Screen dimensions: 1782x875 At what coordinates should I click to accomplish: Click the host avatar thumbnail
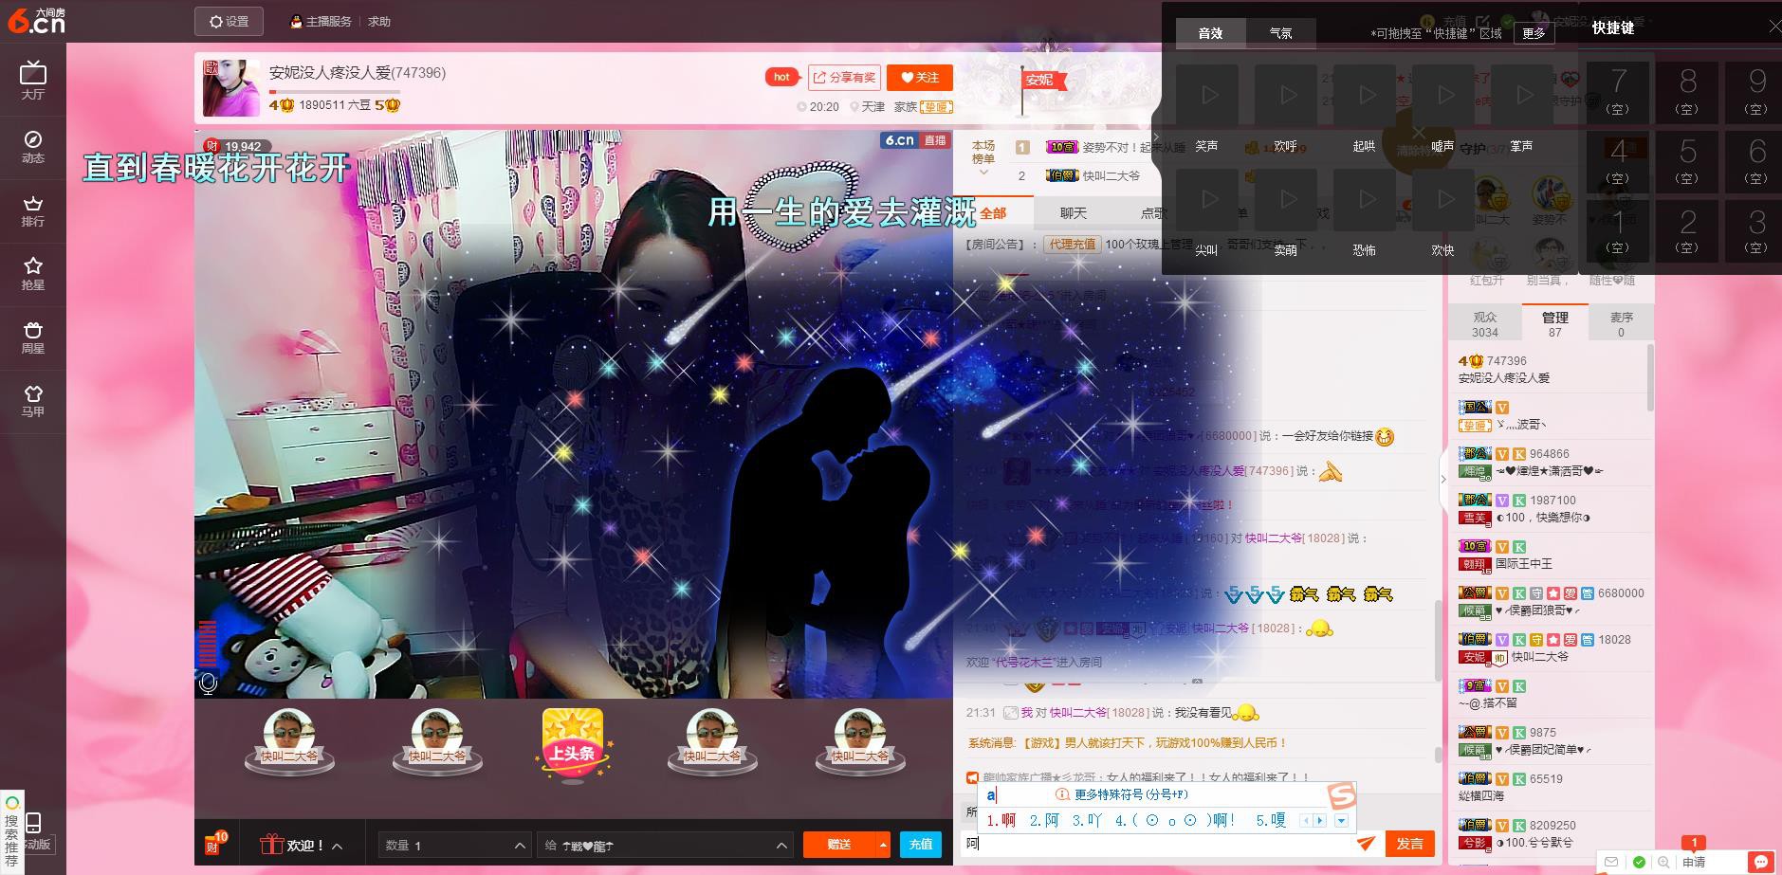coord(230,88)
